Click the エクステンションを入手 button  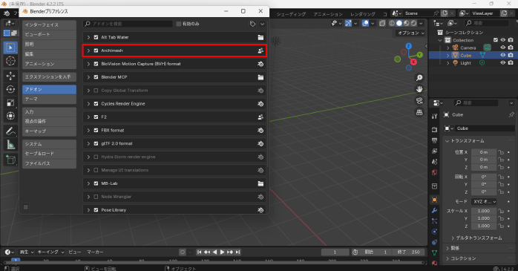(49, 77)
